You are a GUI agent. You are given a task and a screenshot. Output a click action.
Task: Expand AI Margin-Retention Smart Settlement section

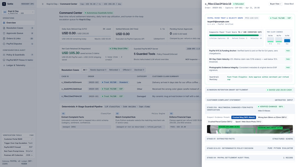point(250,90)
